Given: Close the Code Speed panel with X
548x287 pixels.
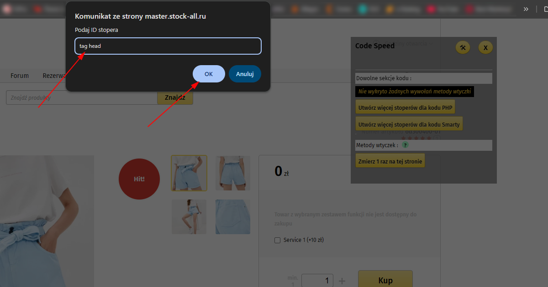Looking at the screenshot, I should [485, 47].
